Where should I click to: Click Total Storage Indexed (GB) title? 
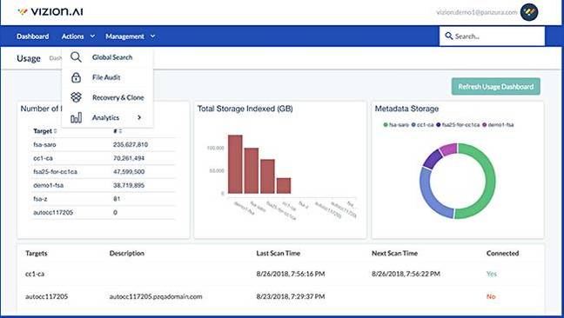(x=245, y=109)
